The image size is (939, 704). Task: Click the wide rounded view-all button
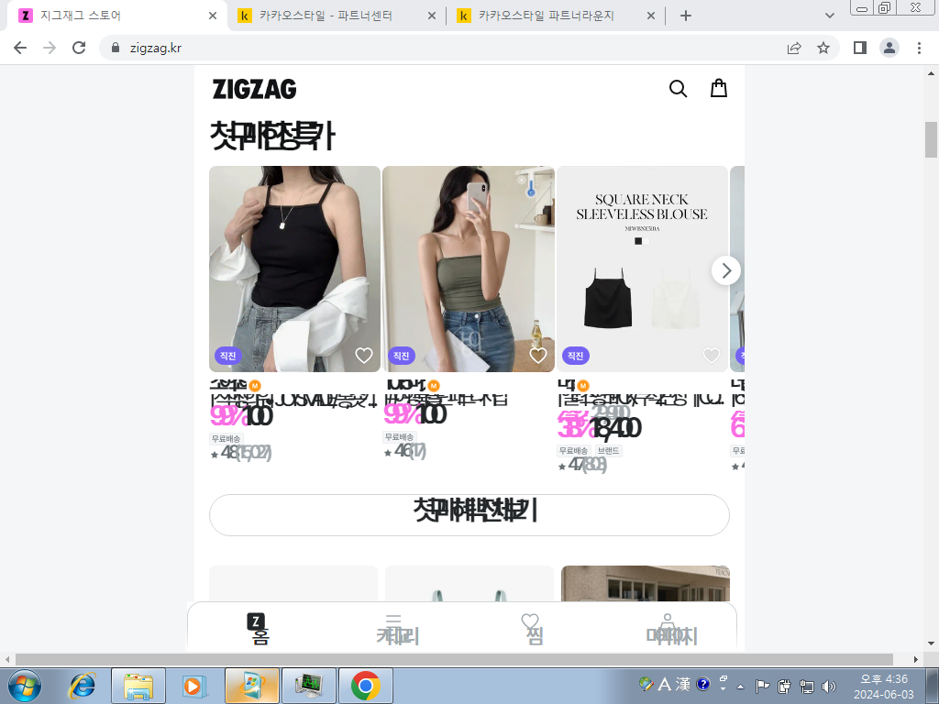(469, 515)
